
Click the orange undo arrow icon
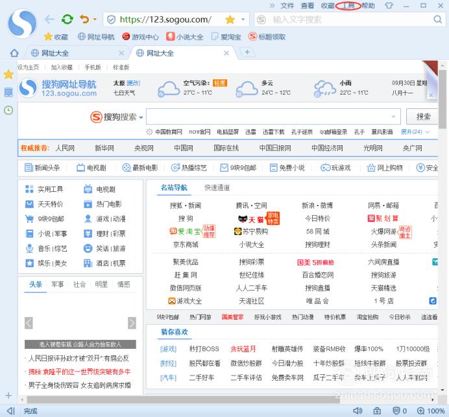pos(84,19)
